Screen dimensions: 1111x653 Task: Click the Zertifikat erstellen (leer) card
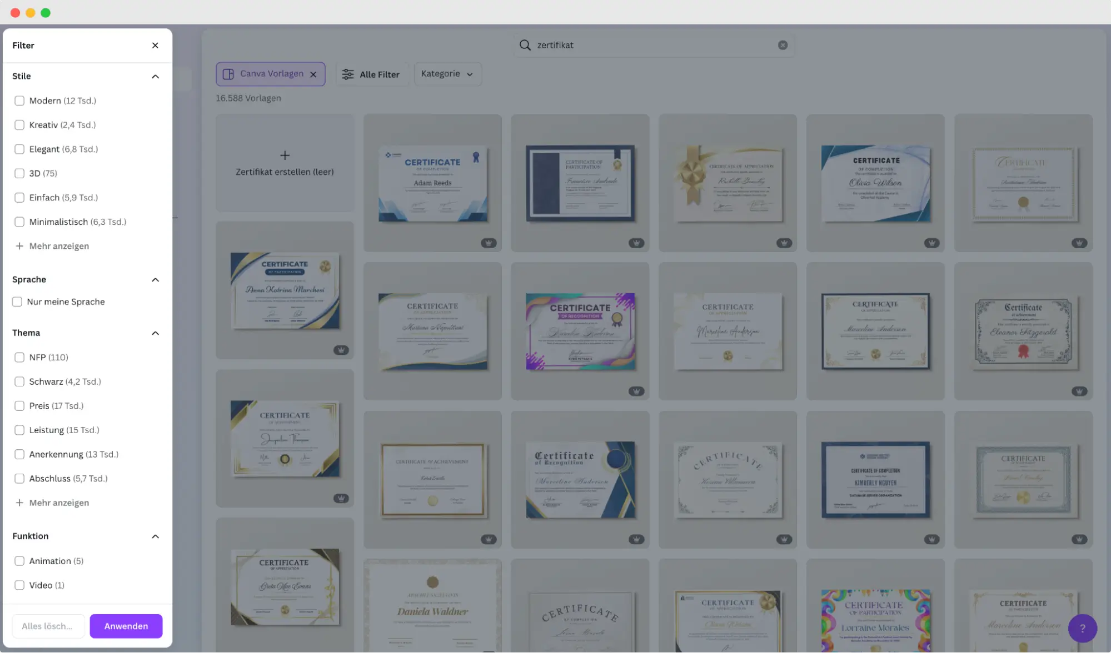pyautogui.click(x=285, y=163)
